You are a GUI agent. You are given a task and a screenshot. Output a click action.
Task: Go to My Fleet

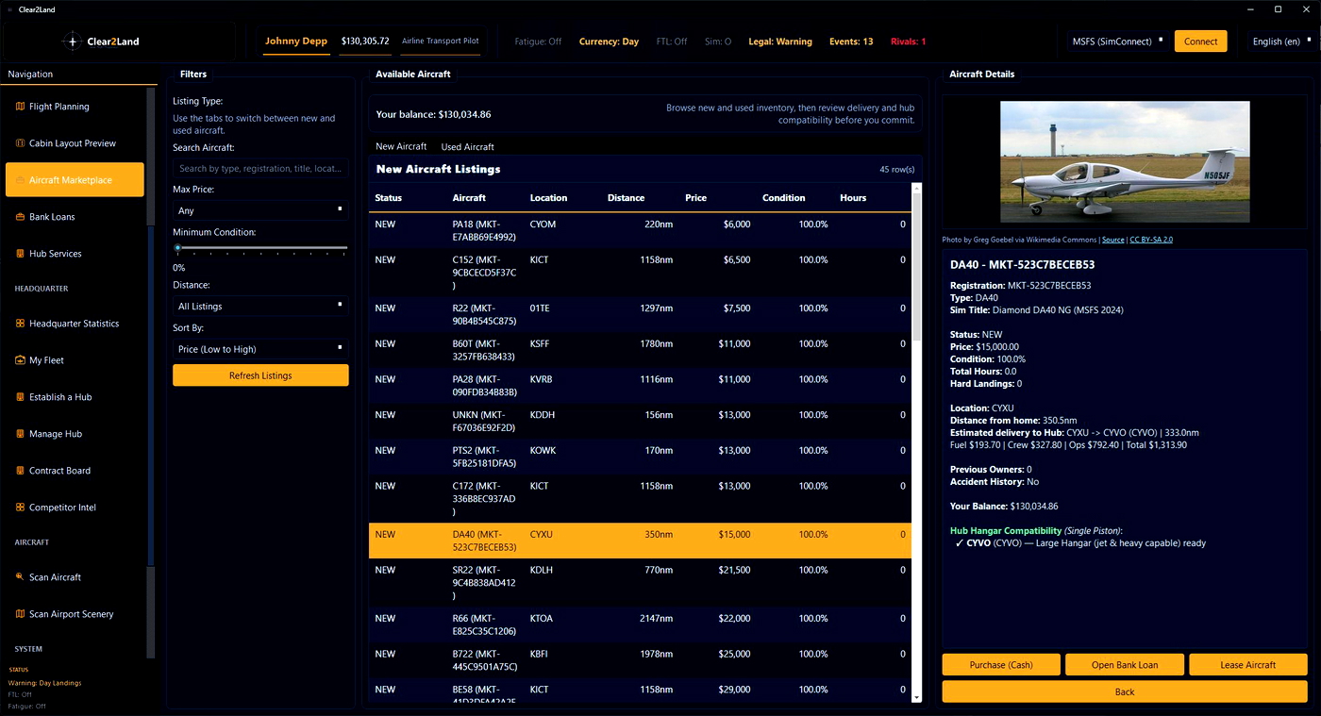(x=75, y=360)
